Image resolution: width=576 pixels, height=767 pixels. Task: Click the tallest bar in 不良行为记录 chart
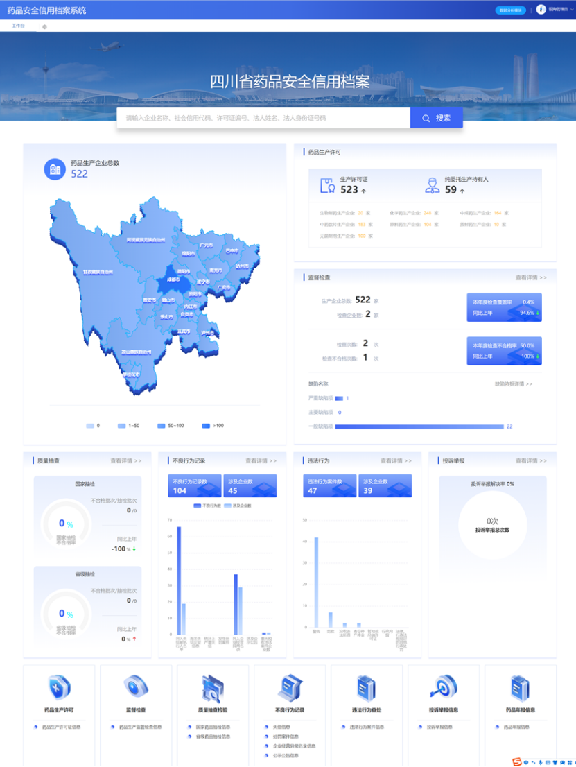[x=179, y=580]
